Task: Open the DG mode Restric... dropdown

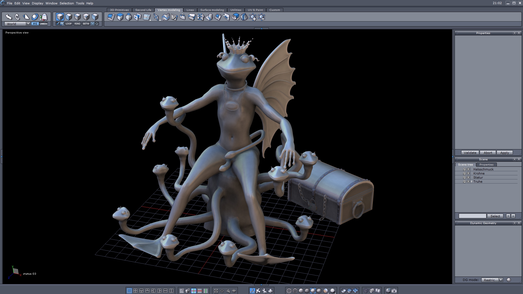Action: tap(501, 280)
